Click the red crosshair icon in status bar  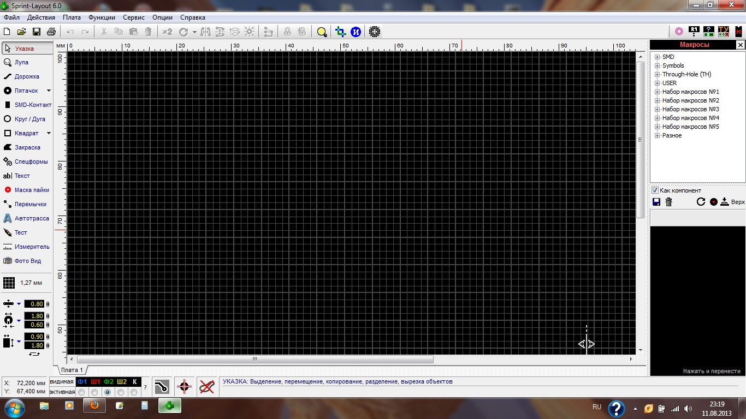pyautogui.click(x=184, y=387)
